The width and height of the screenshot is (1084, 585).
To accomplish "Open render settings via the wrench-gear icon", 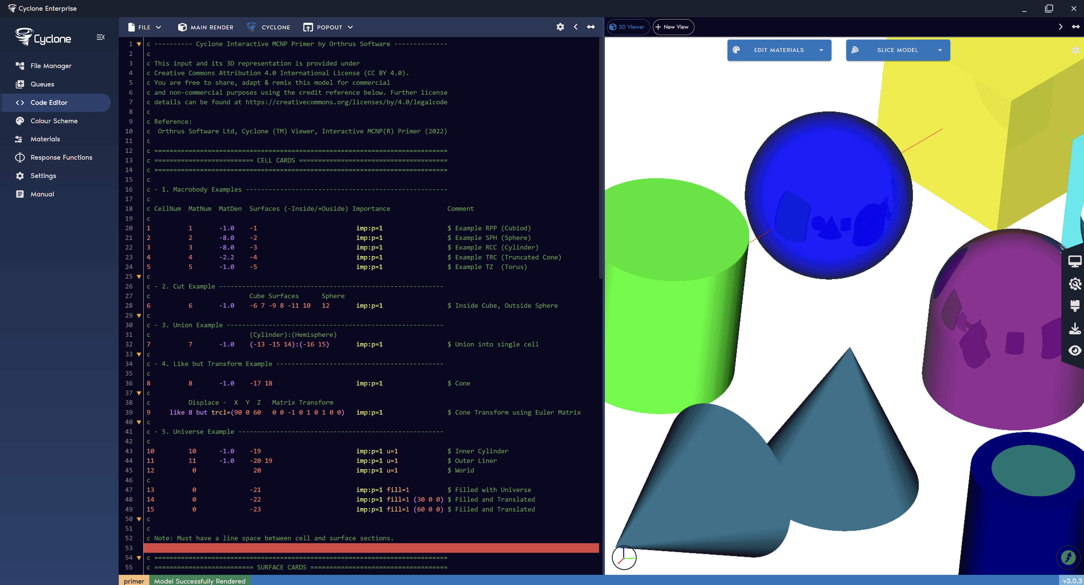I will [1076, 284].
